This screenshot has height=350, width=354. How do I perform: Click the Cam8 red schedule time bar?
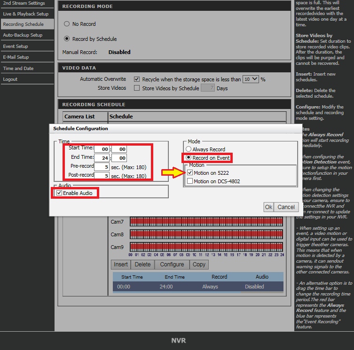tap(206, 234)
